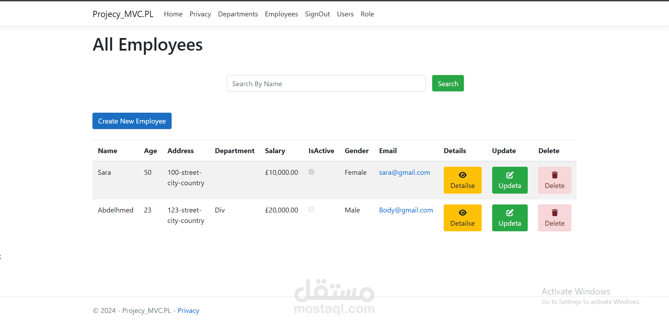
Task: Click the Update column header
Action: (x=504, y=151)
